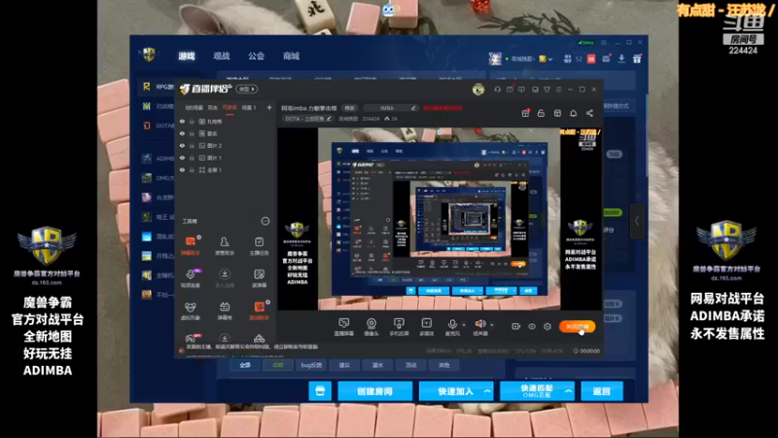778x438 pixels.
Task: Click the unlock padlock icon in the top-right row
Action: click(541, 113)
